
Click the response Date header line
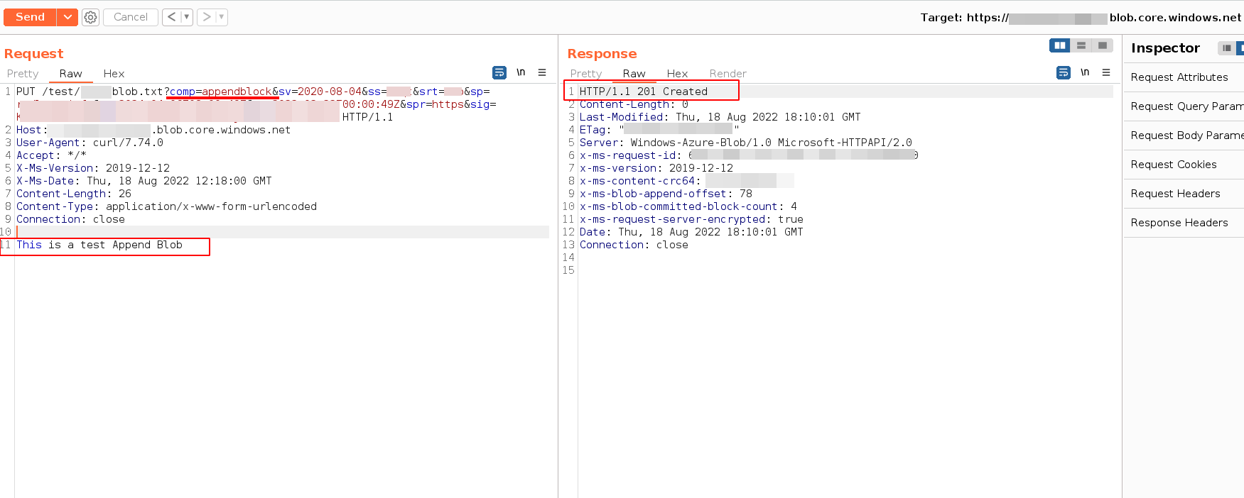pos(691,232)
